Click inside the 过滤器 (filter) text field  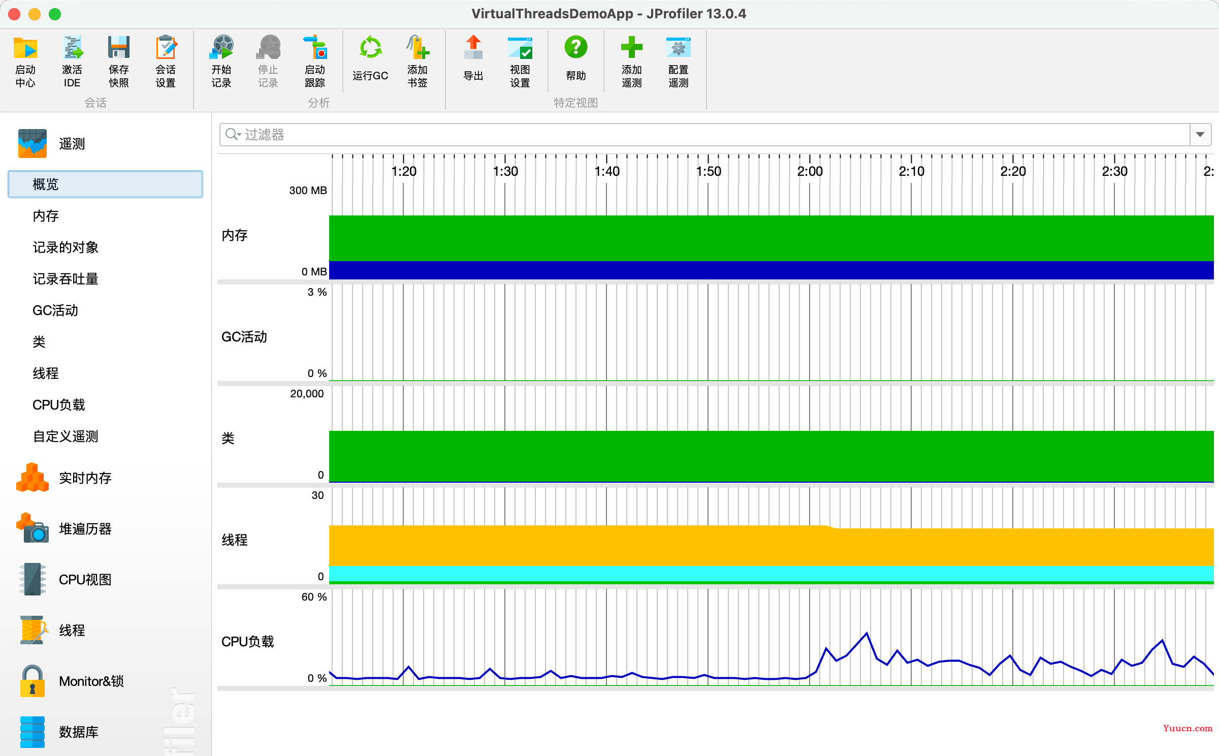tap(711, 135)
